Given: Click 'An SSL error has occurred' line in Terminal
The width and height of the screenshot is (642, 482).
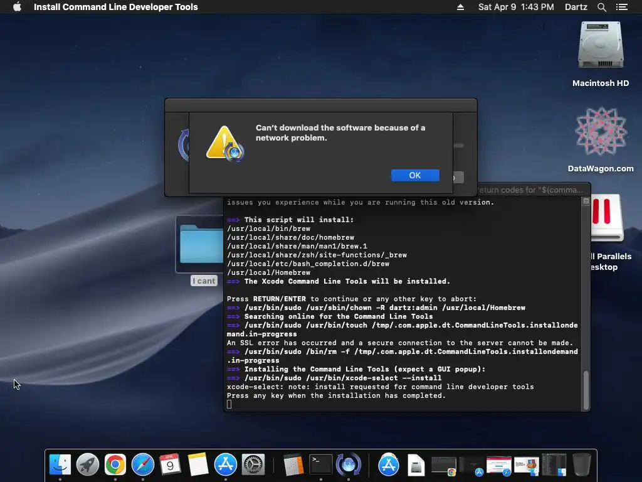Looking at the screenshot, I should point(400,343).
